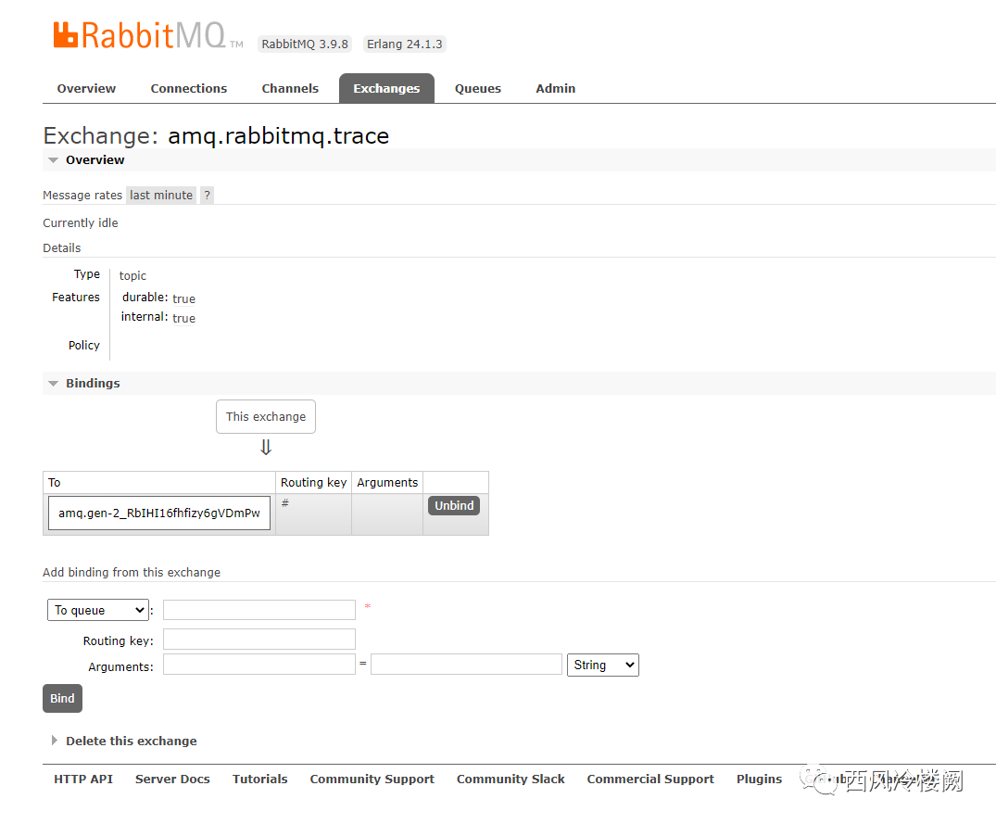Image resolution: width=996 pixels, height=824 pixels.
Task: Focus the Routing key input field
Action: click(259, 640)
